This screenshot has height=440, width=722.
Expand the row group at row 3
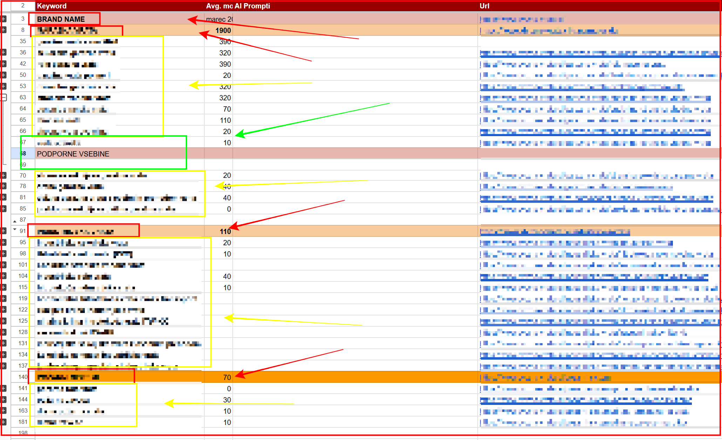point(4,19)
